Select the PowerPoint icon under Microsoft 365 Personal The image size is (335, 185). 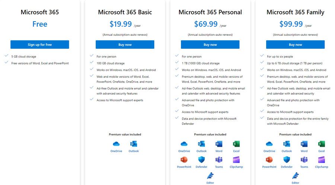click(x=184, y=160)
